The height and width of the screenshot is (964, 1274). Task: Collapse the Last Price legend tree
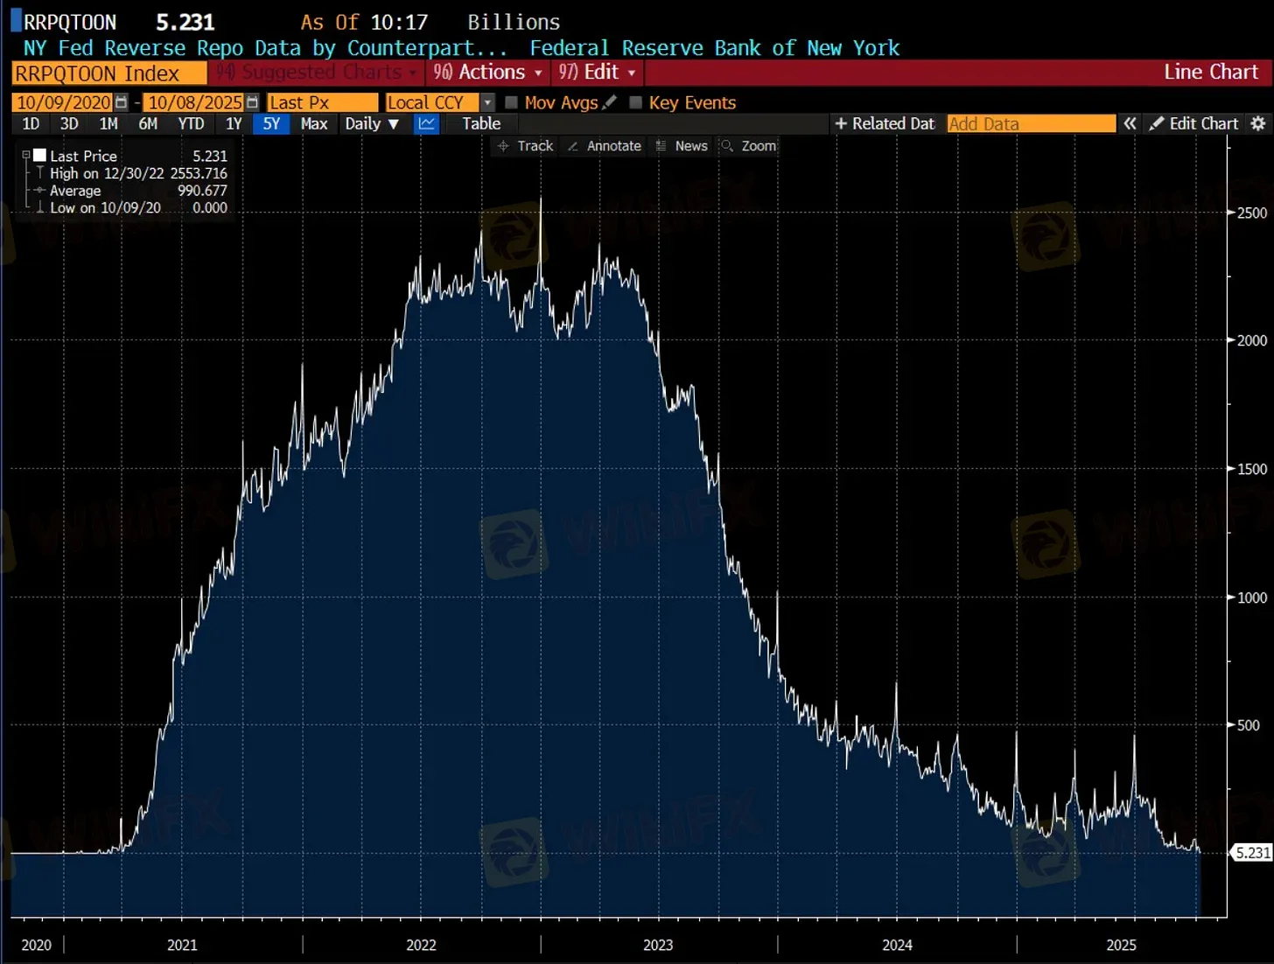[26, 156]
